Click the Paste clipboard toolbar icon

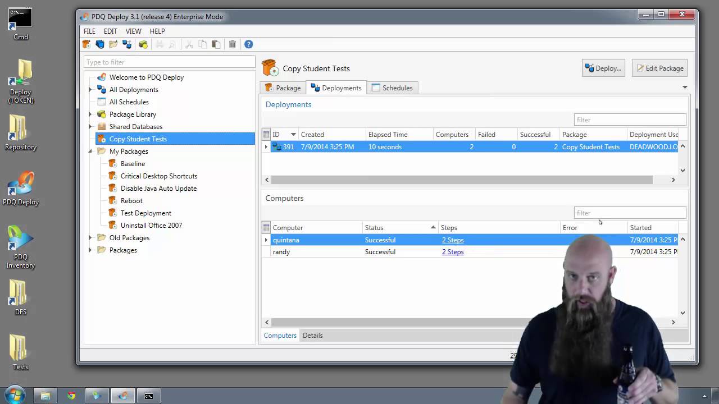(216, 44)
